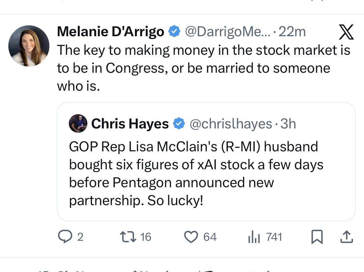The width and height of the screenshot is (364, 272).
Task: Click the 64 likes count
Action: pyautogui.click(x=210, y=237)
